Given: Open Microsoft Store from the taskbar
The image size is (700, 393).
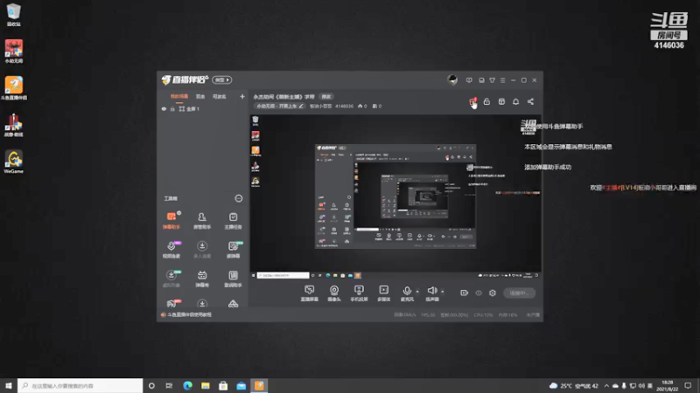Looking at the screenshot, I should (223, 385).
